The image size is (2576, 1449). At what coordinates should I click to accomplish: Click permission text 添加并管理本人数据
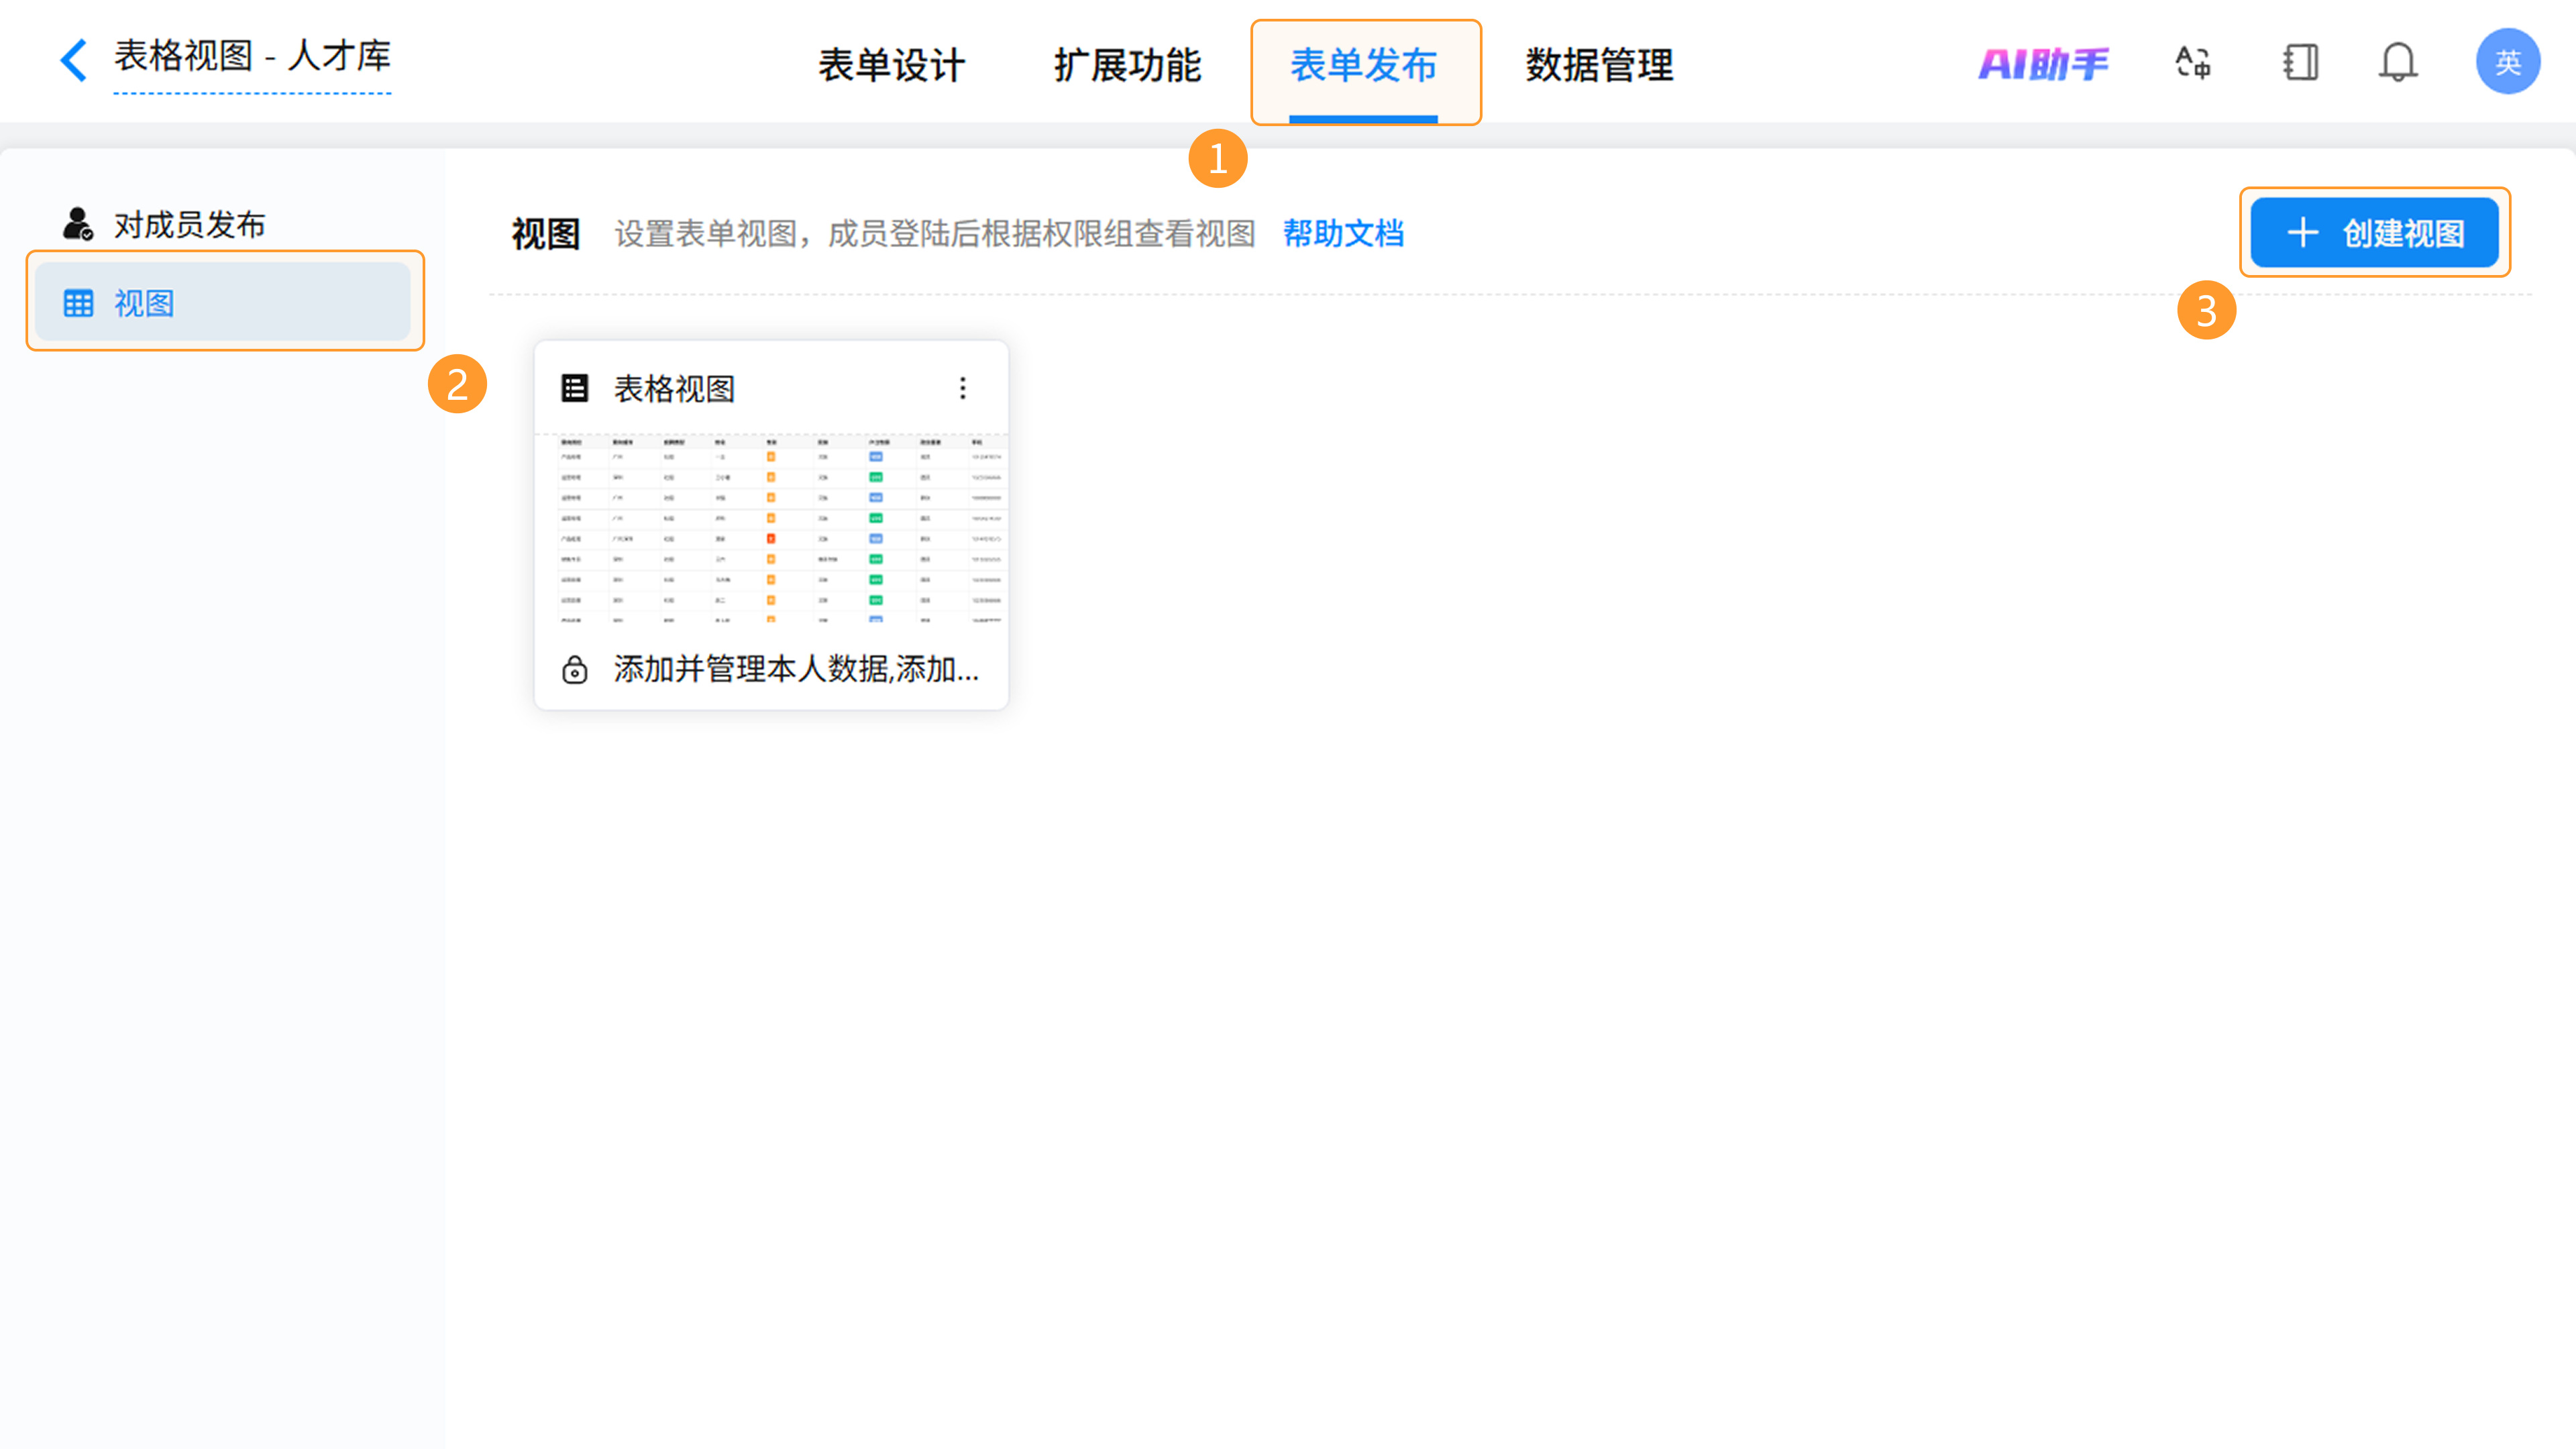pos(796,669)
